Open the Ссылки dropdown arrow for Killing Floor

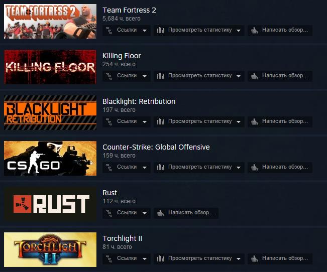tap(145, 76)
